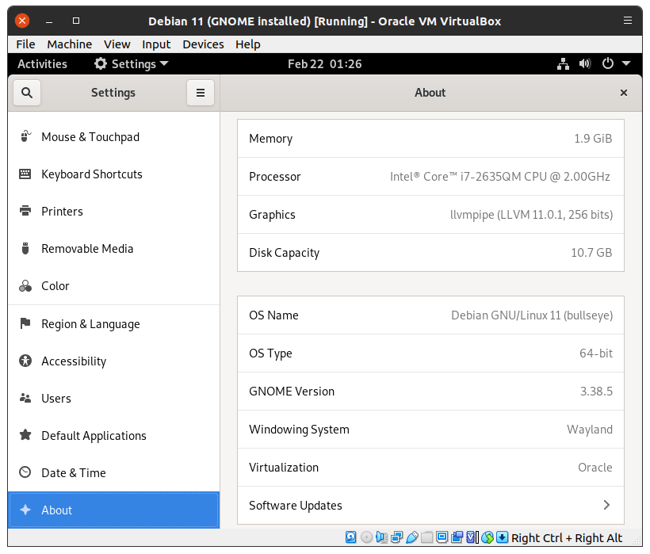Viewport: 650px width, 554px height.
Task: Click the Accessibility icon in sidebar
Action: (25, 361)
